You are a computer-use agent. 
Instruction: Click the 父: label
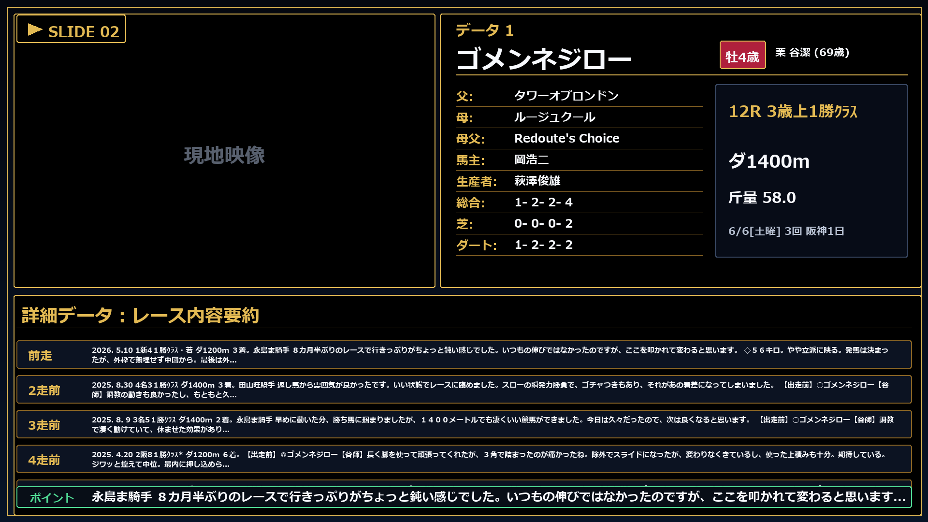point(464,96)
